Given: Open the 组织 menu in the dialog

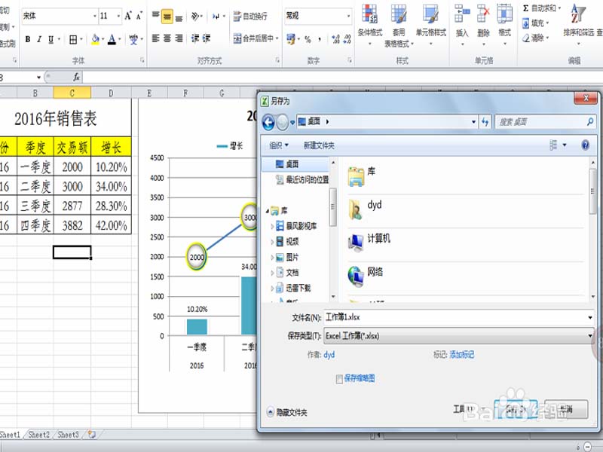Looking at the screenshot, I should coord(279,145).
